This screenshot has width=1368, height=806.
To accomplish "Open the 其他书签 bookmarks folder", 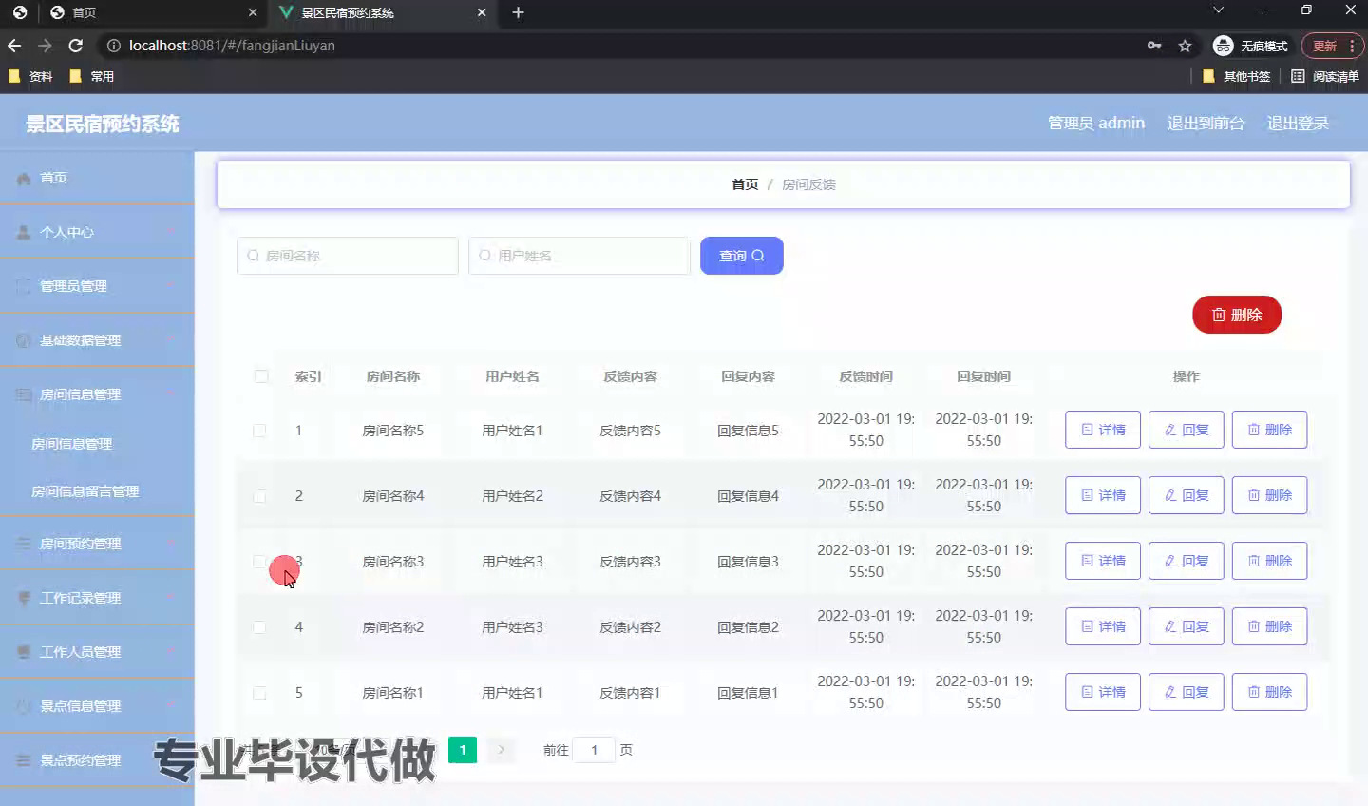I will pyautogui.click(x=1236, y=76).
